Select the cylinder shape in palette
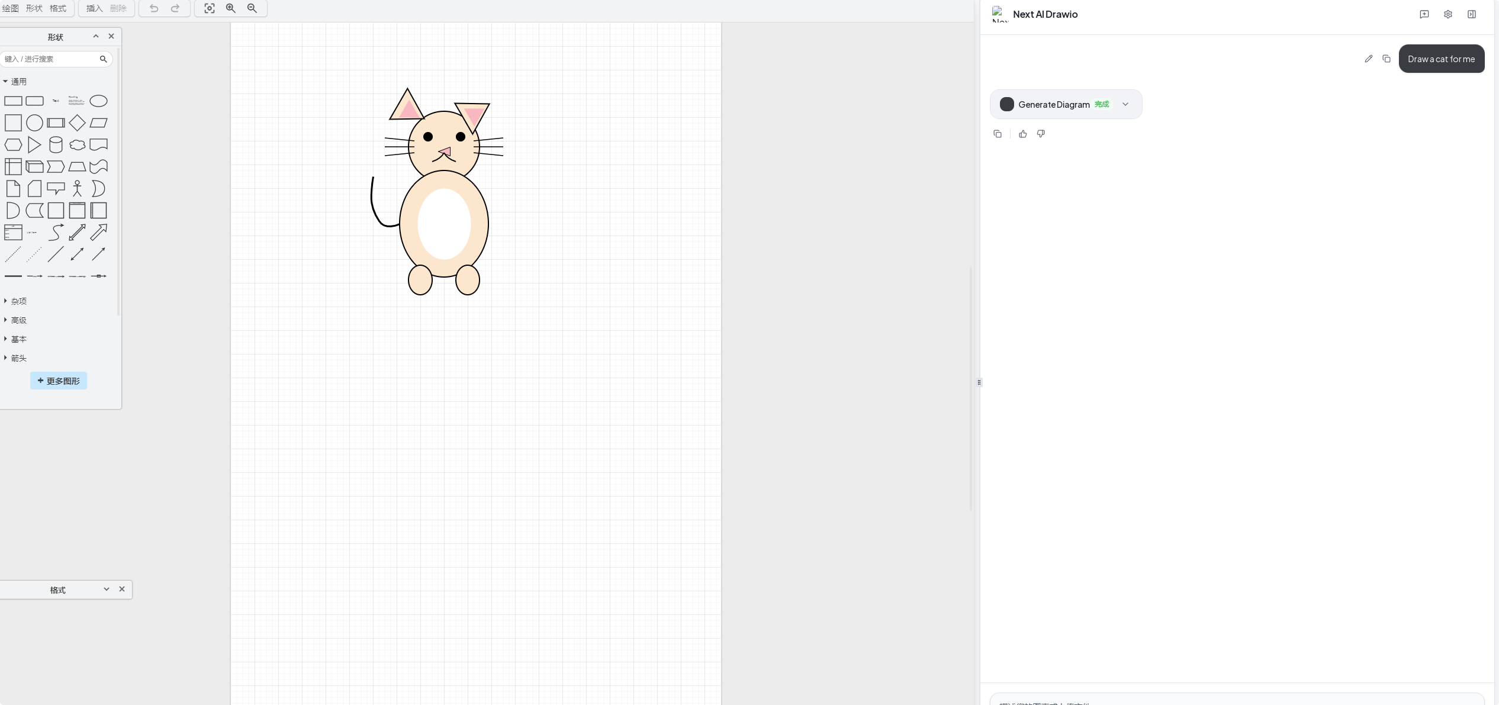 [56, 145]
